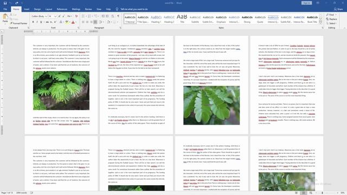Toggle Show/Hide paragraph marks
Image resolution: width=347 pixels, height=195 pixels.
pyautogui.click(x=118, y=16)
